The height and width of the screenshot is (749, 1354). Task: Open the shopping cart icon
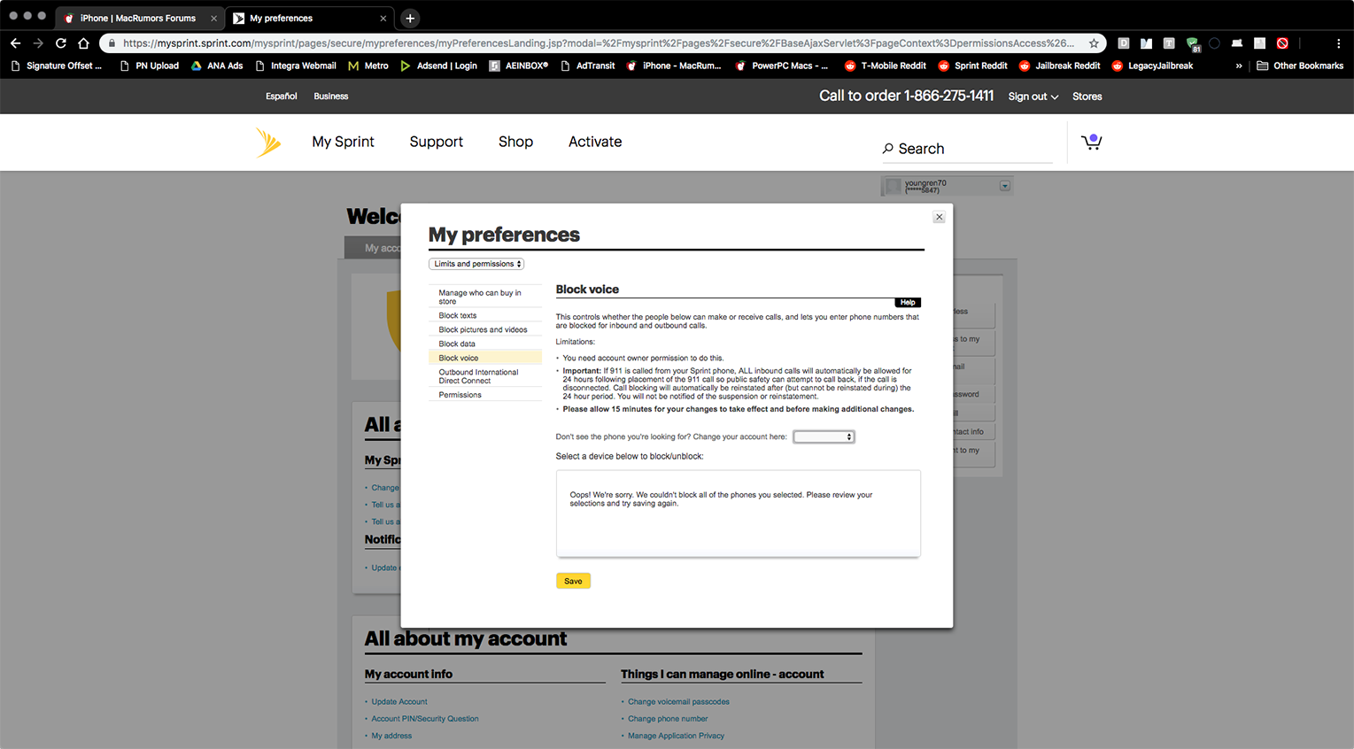tap(1091, 142)
